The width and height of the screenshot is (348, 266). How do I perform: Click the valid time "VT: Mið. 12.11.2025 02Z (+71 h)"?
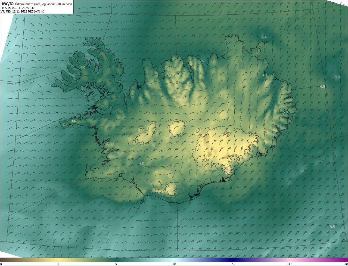22,11
